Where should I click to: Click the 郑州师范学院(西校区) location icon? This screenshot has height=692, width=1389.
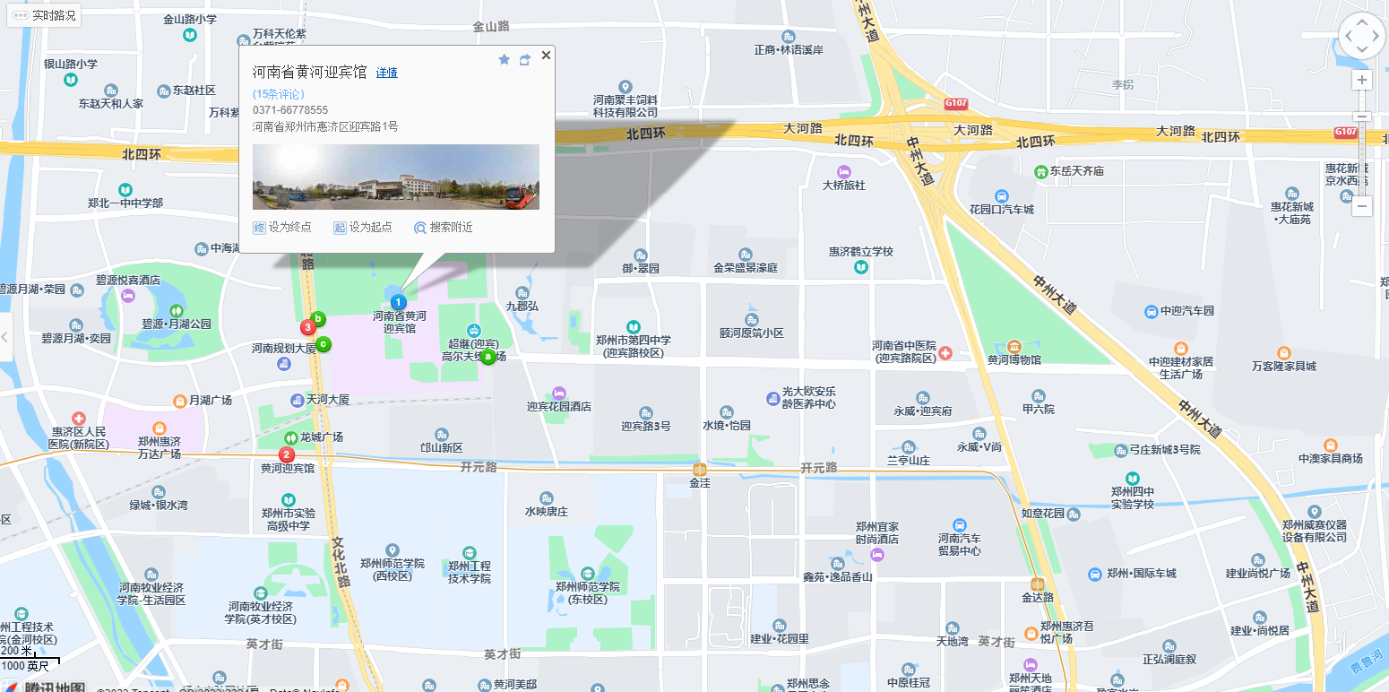coord(392,549)
